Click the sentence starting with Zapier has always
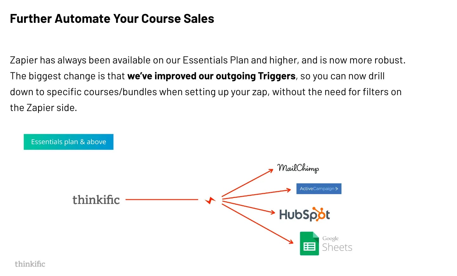 click(x=208, y=60)
